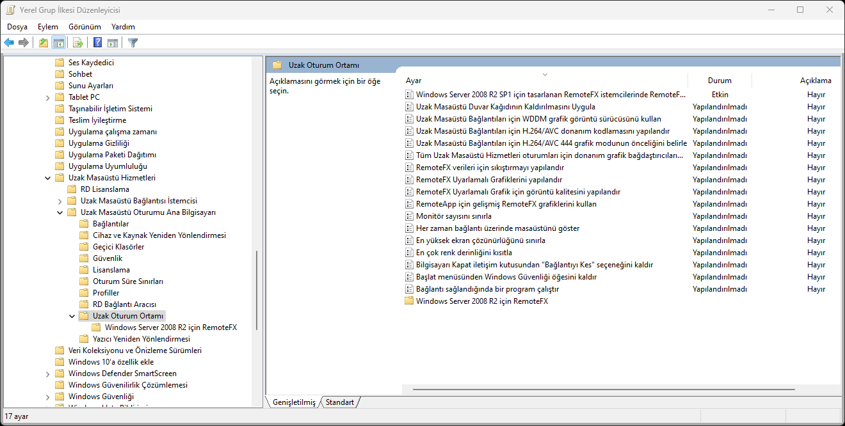Open the Görünüm menu

click(84, 27)
